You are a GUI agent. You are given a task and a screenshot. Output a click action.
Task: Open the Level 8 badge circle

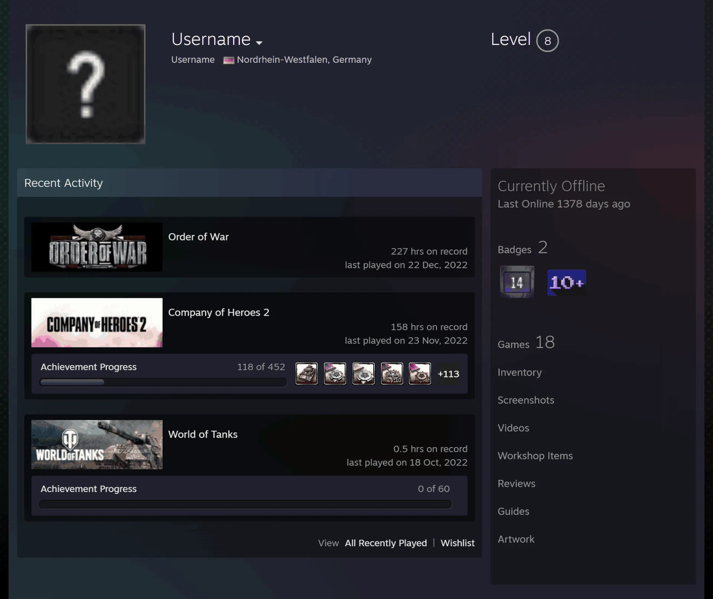coord(547,40)
